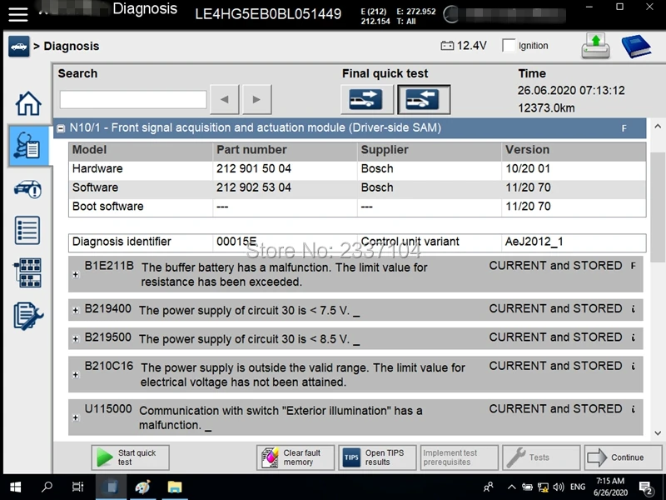Toggle the Ignition checkbox

(x=509, y=46)
